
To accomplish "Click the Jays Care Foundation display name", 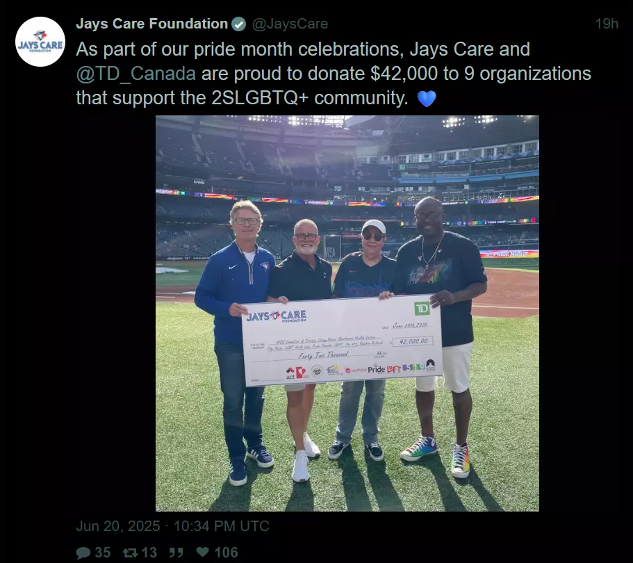I will click(151, 24).
